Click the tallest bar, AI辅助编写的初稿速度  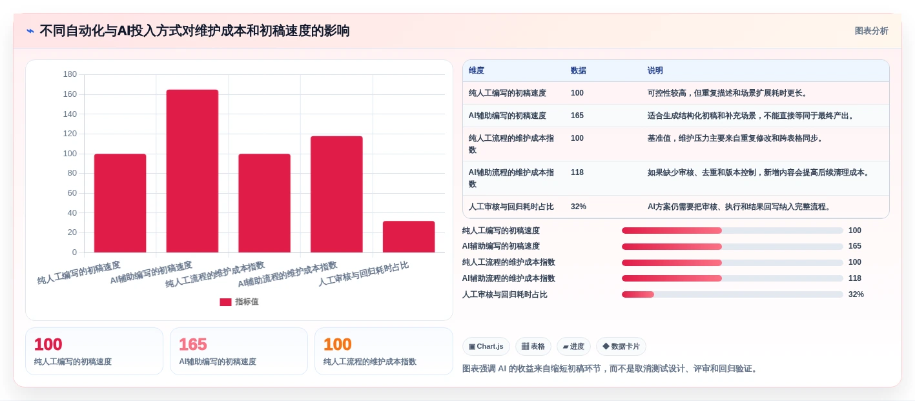(x=192, y=171)
